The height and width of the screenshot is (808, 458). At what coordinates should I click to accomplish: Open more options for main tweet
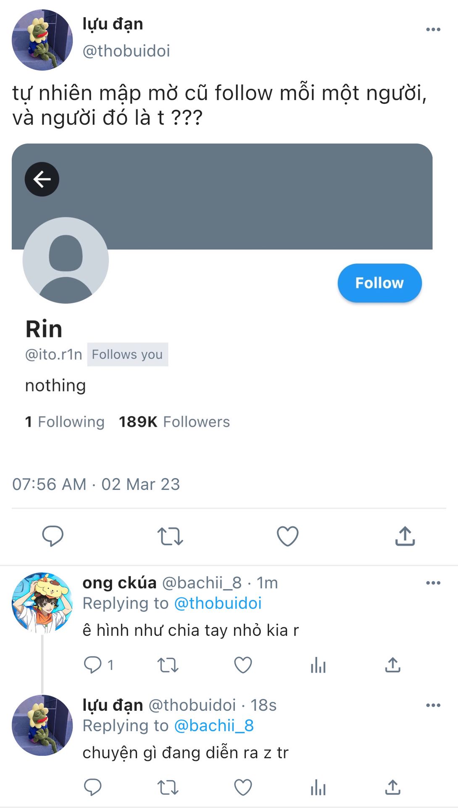(433, 29)
